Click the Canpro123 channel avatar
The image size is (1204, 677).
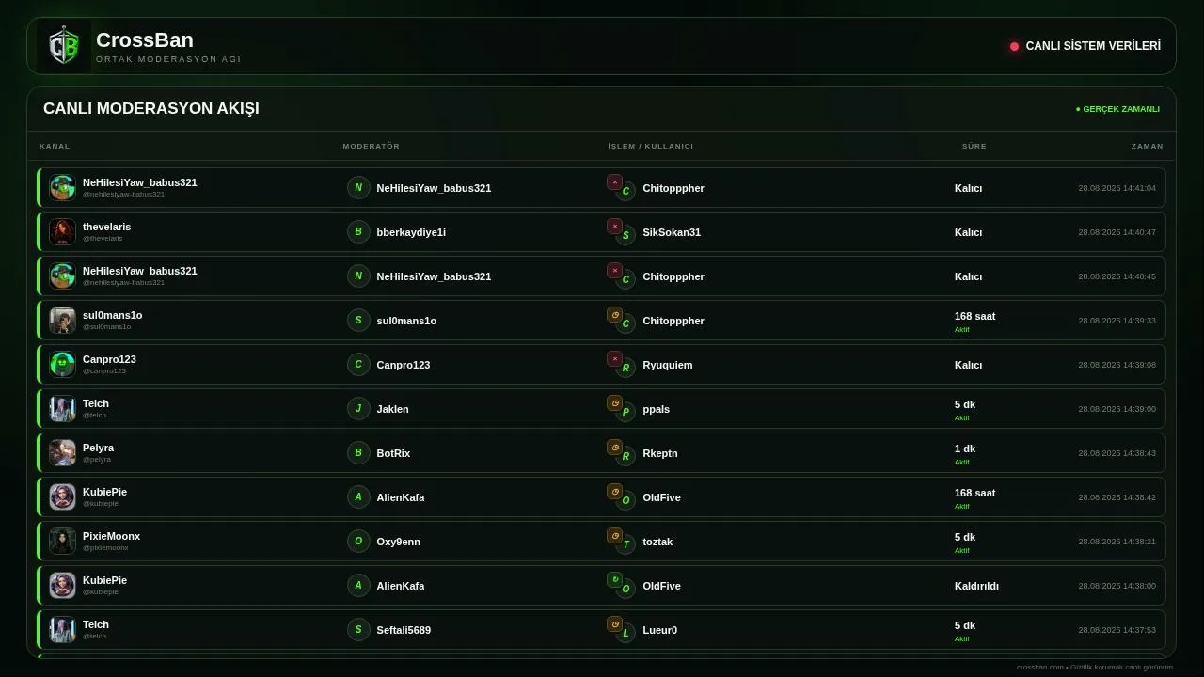62,364
